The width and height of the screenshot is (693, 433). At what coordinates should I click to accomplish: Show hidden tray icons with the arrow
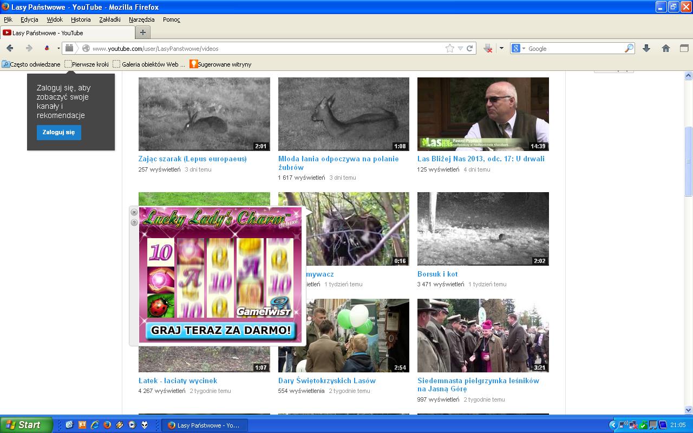[x=613, y=425]
